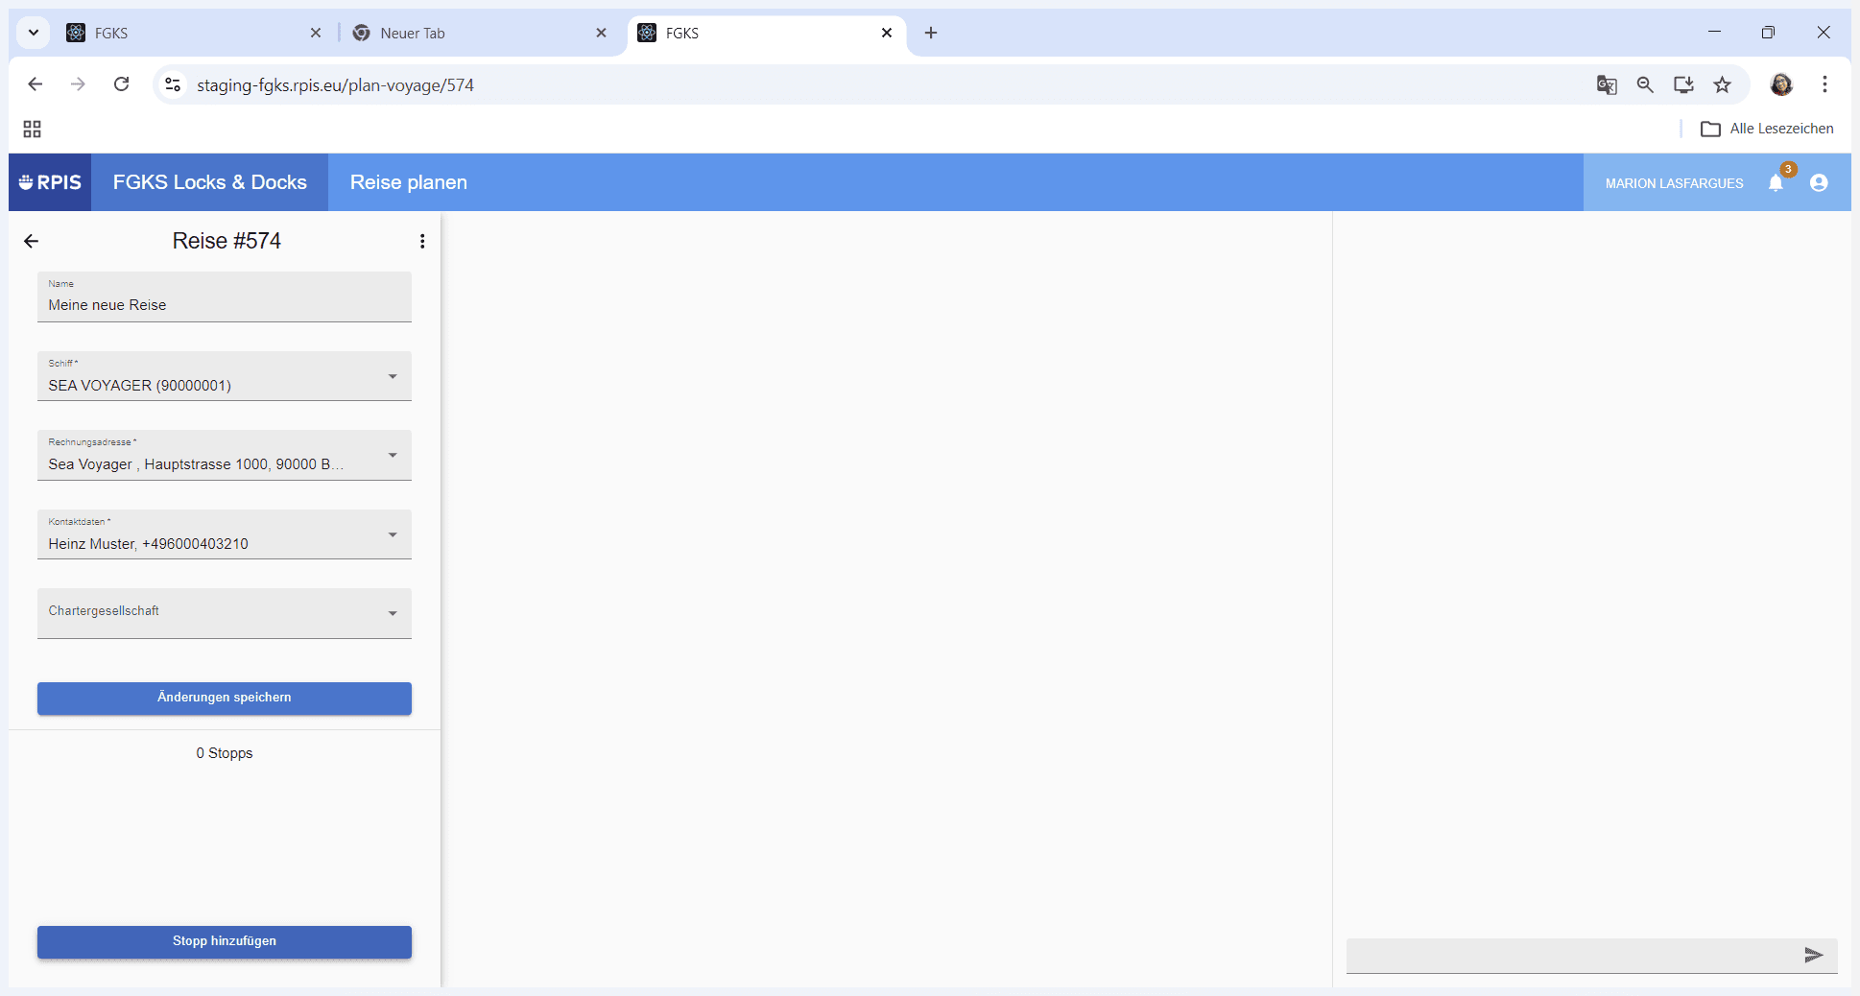1860x996 pixels.
Task: Open the Chartergesellschaft dropdown
Action: (x=225, y=613)
